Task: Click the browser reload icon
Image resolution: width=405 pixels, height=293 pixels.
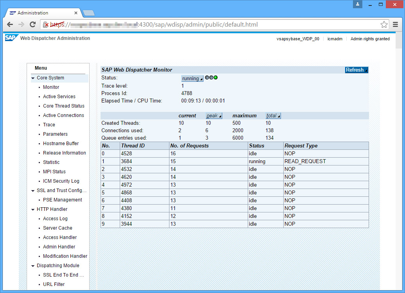Action: tap(32, 24)
